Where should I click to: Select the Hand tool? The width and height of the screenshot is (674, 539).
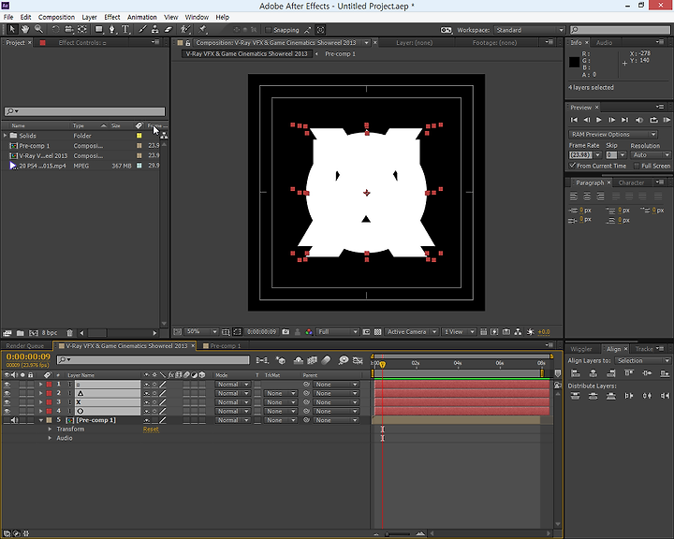(x=25, y=29)
